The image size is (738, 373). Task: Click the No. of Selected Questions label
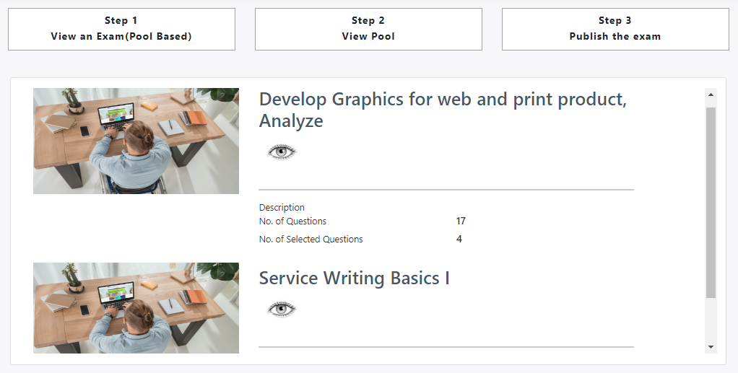click(x=311, y=240)
